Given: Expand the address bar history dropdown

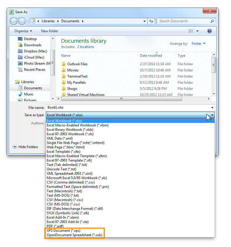Looking at the screenshot, I should (144, 21).
